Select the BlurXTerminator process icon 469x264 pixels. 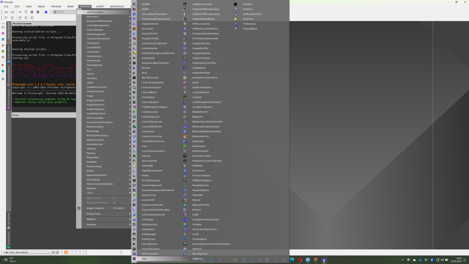134,78
